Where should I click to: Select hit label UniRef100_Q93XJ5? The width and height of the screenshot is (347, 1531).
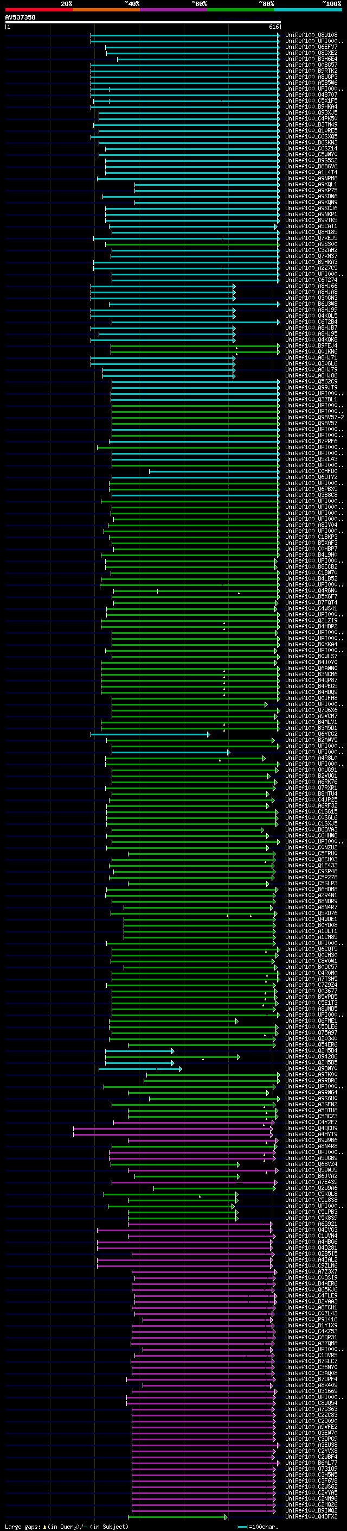pos(311,112)
